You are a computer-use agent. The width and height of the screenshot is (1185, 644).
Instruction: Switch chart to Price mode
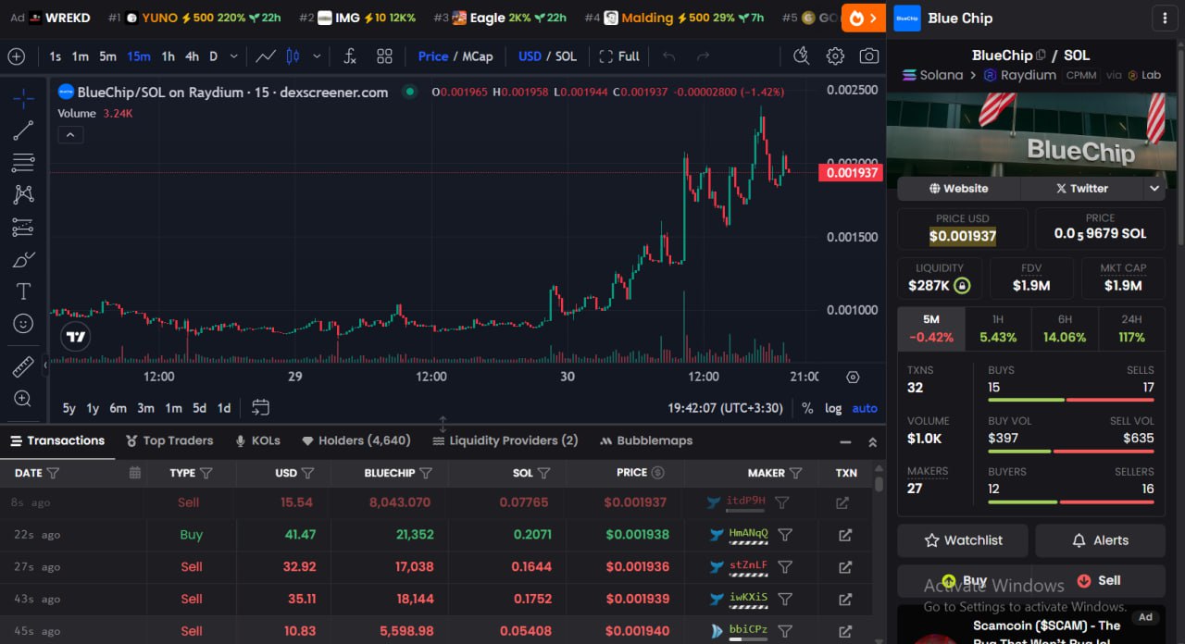point(433,56)
